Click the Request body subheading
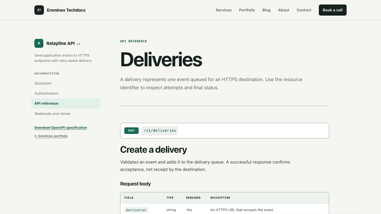 [135, 184]
